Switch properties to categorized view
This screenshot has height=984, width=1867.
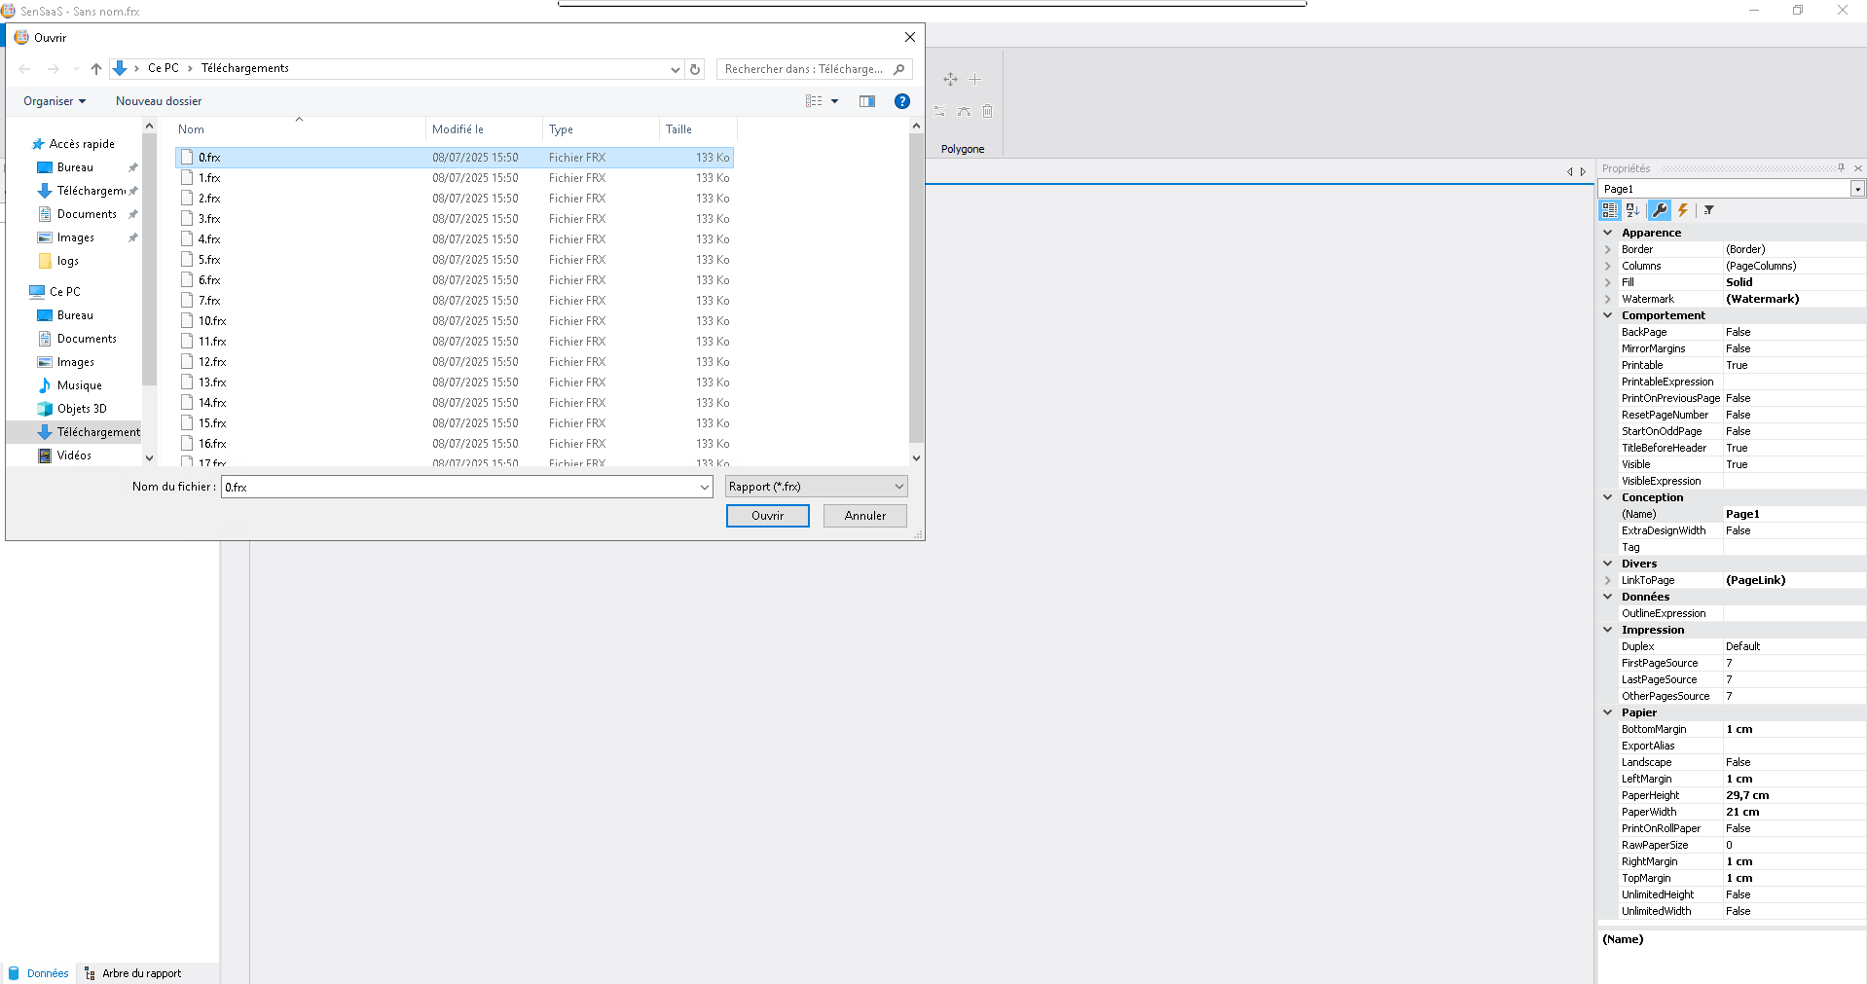[x=1609, y=210]
